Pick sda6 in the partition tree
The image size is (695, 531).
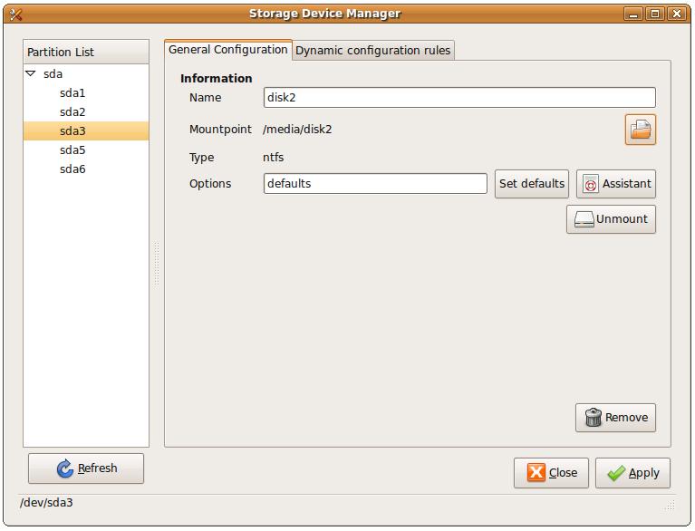pyautogui.click(x=72, y=169)
